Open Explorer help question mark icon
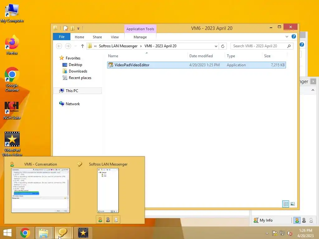 pyautogui.click(x=293, y=36)
